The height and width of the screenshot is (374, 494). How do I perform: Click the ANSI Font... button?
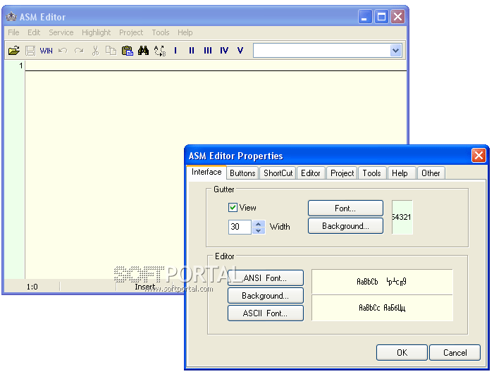coord(265,278)
